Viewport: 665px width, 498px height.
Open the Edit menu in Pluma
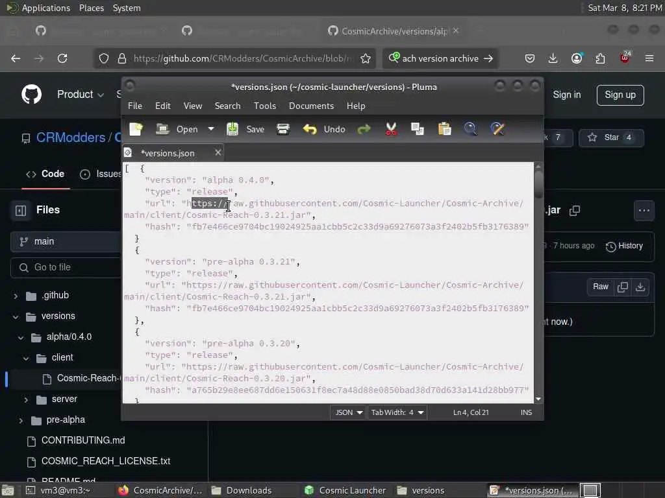click(163, 106)
